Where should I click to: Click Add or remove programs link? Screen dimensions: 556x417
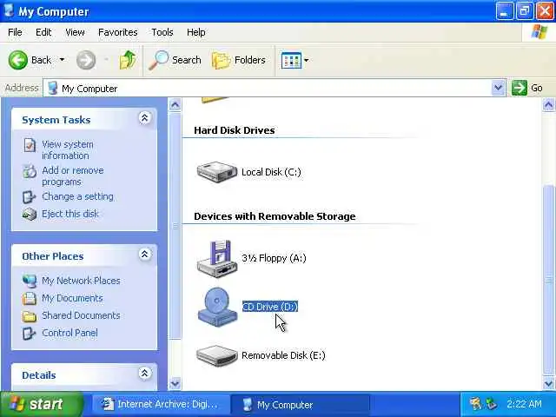(73, 175)
